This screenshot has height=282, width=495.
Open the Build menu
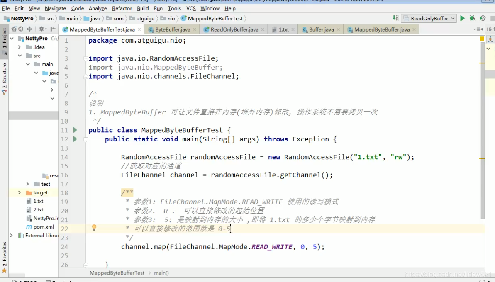[143, 8]
